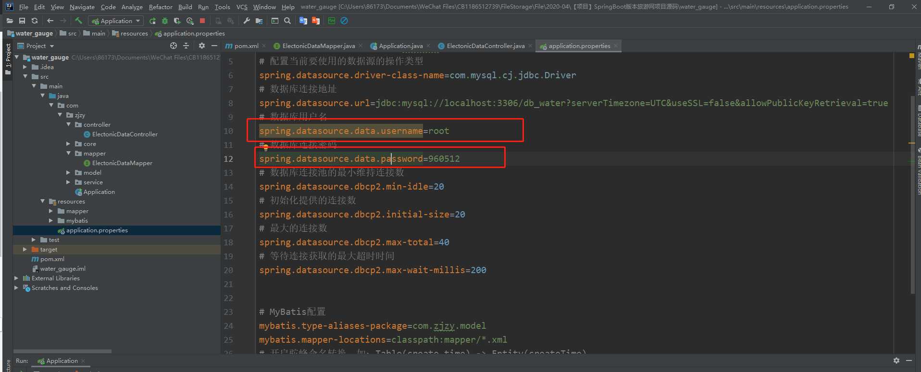Click the green Run Application icon
Image resolution: width=921 pixels, height=372 pixels.
[152, 21]
